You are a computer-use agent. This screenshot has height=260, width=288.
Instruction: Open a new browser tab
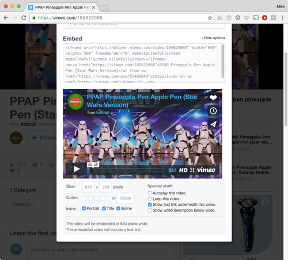pos(104,8)
